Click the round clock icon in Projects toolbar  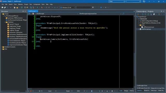(159, 14)
